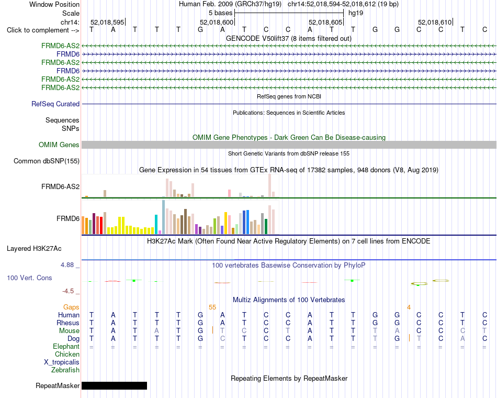The image size is (497, 398).
Task: Click the purple bar in FRMD6 expression chart
Action: (x=196, y=229)
